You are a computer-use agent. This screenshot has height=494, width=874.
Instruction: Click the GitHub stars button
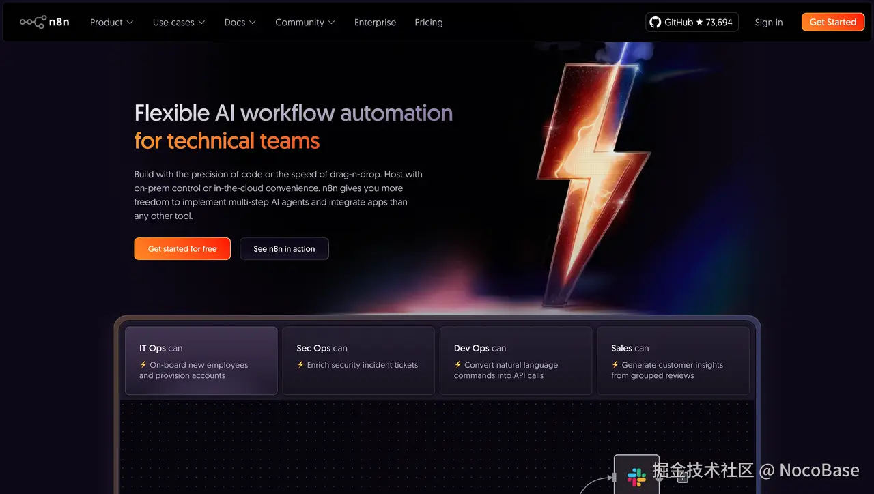click(692, 22)
